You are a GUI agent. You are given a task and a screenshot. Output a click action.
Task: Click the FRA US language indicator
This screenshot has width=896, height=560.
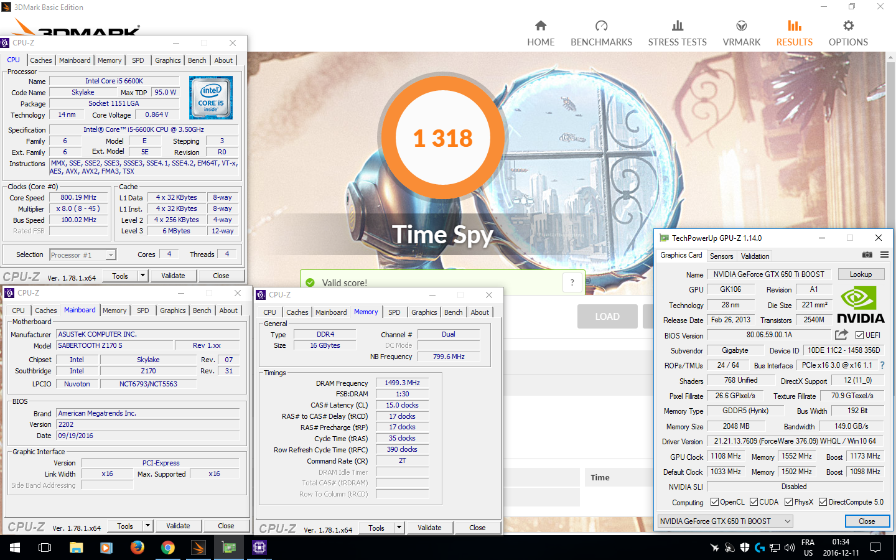pyautogui.click(x=808, y=548)
